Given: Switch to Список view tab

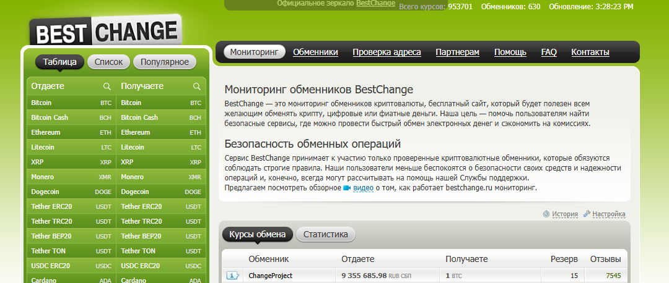Looking at the screenshot, I should tap(108, 62).
